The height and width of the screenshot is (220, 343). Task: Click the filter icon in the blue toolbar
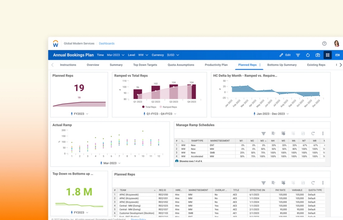pos(298,55)
